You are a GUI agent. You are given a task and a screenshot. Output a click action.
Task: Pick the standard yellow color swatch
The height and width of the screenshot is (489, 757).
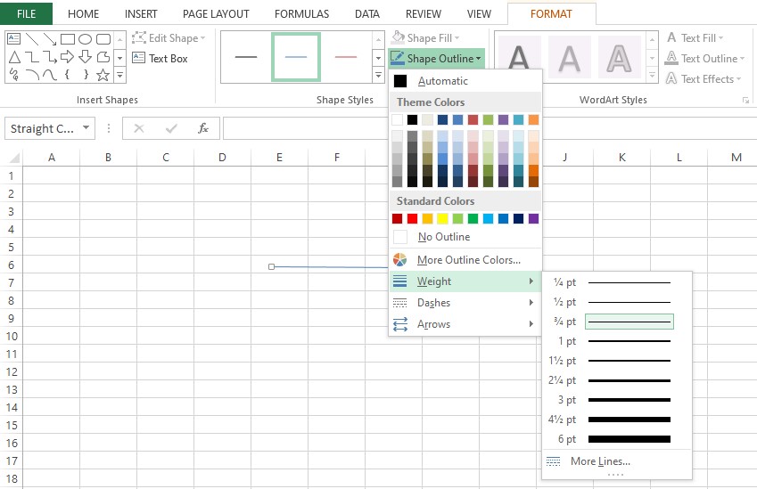(x=443, y=219)
